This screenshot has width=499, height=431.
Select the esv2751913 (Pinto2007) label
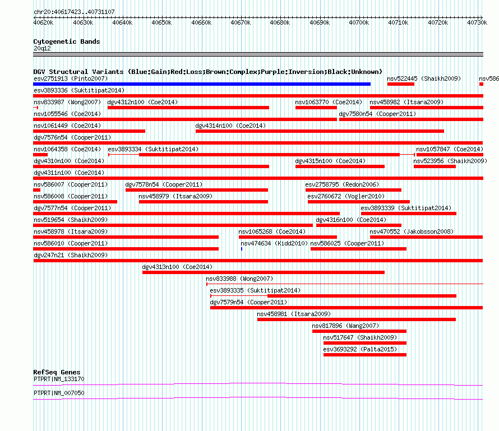click(x=71, y=78)
